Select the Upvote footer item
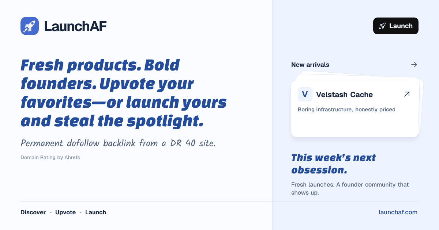Screen dimensions: 439x230 (x=65, y=212)
